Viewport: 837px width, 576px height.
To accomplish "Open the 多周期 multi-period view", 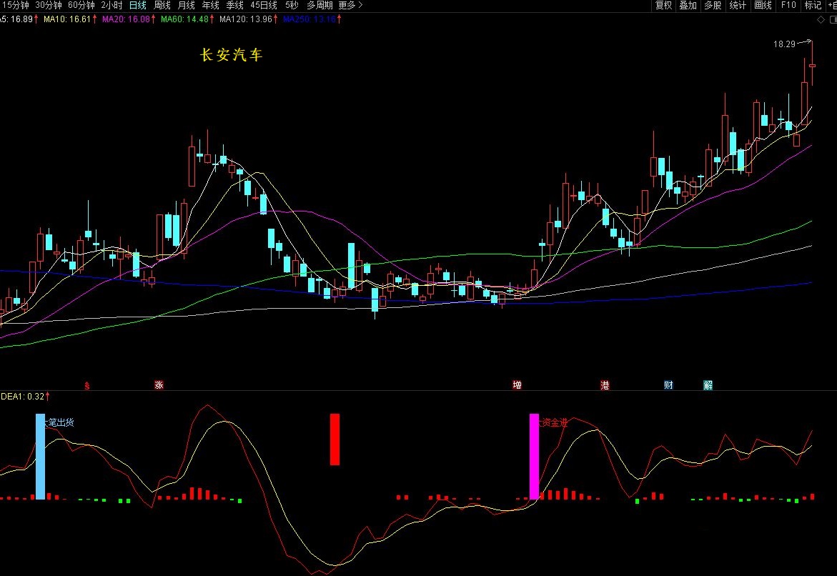I will coord(320,5).
